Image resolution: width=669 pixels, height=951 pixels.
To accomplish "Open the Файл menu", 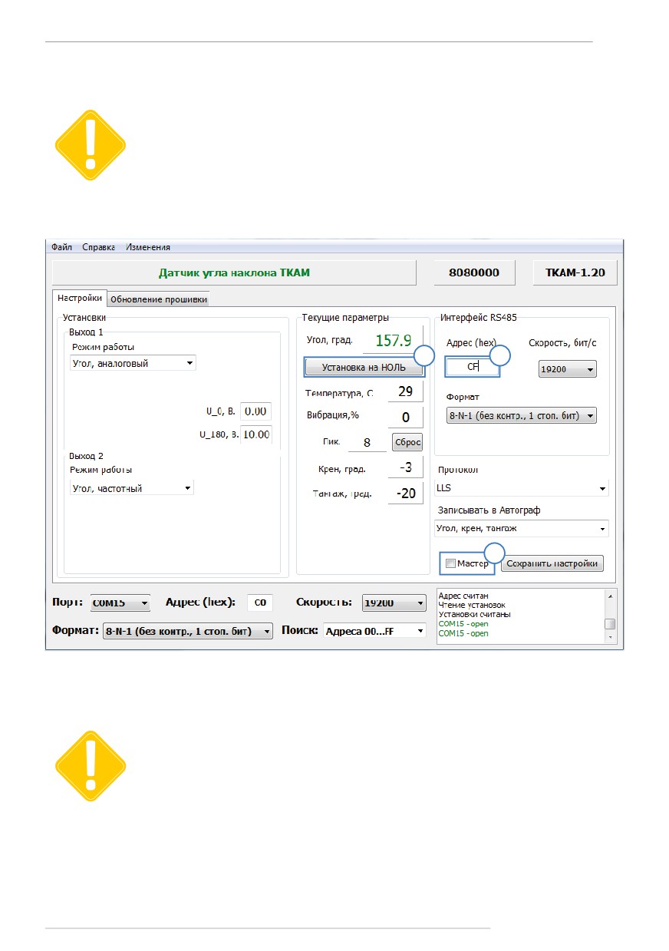I will [61, 247].
